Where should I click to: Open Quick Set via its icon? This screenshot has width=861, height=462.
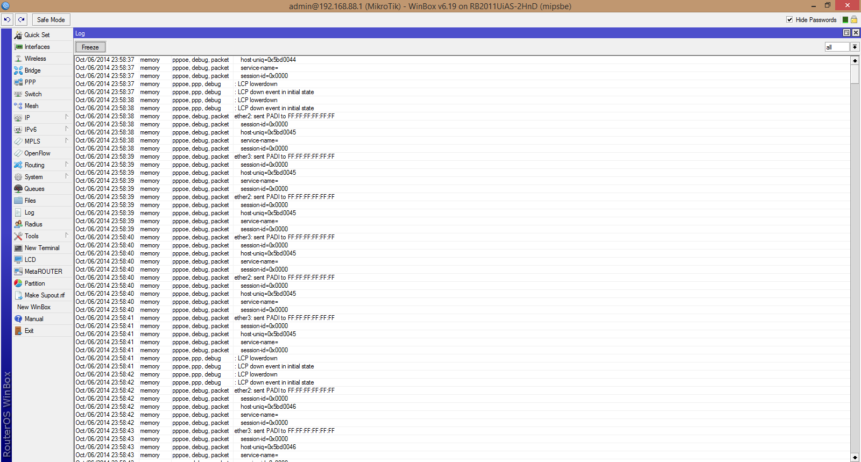(x=18, y=35)
